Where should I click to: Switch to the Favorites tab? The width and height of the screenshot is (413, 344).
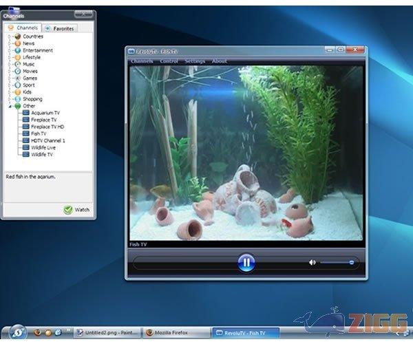[x=62, y=28]
